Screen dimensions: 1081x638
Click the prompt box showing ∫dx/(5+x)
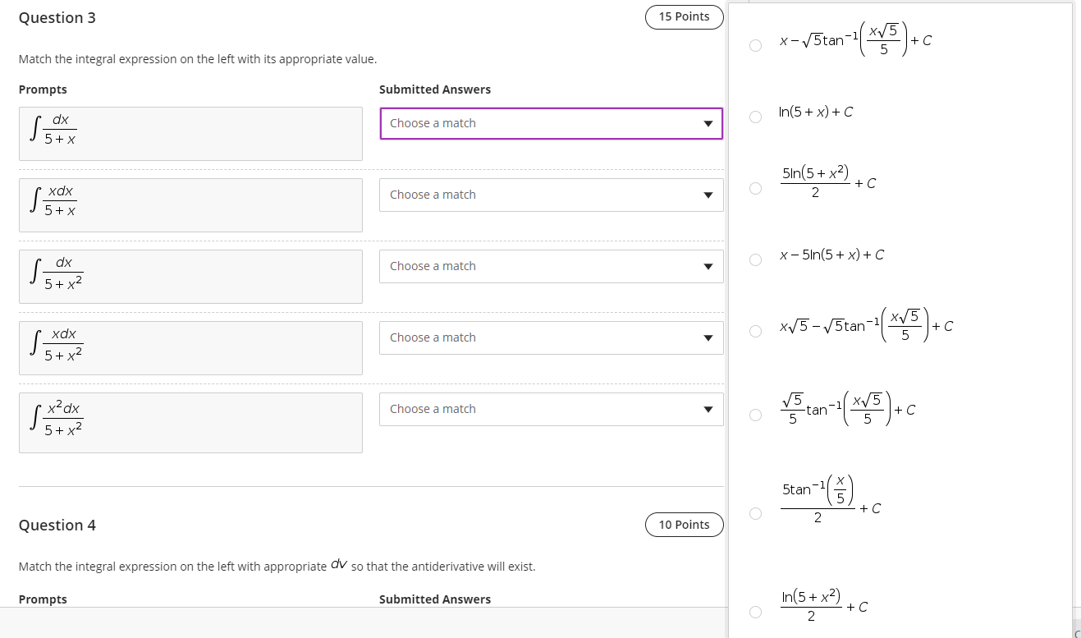190,134
